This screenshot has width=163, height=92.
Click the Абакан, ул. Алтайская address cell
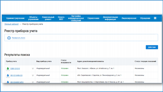pos(96,68)
